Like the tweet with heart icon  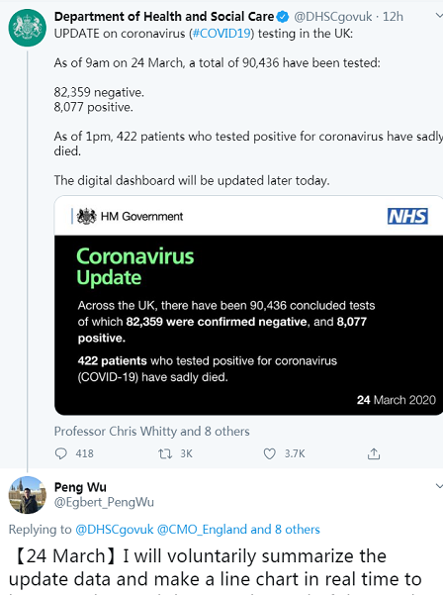[x=269, y=453]
